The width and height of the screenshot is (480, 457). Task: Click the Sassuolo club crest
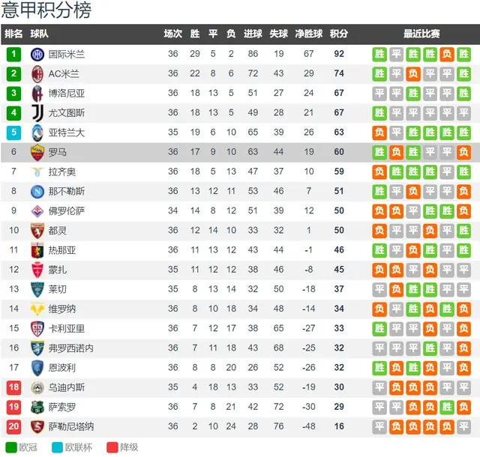tap(37, 407)
